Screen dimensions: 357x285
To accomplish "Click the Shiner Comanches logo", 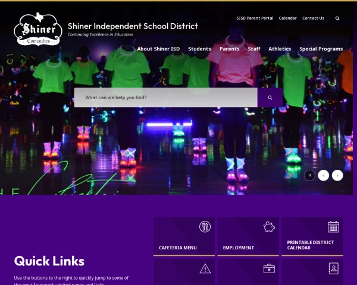I will 38,29.
